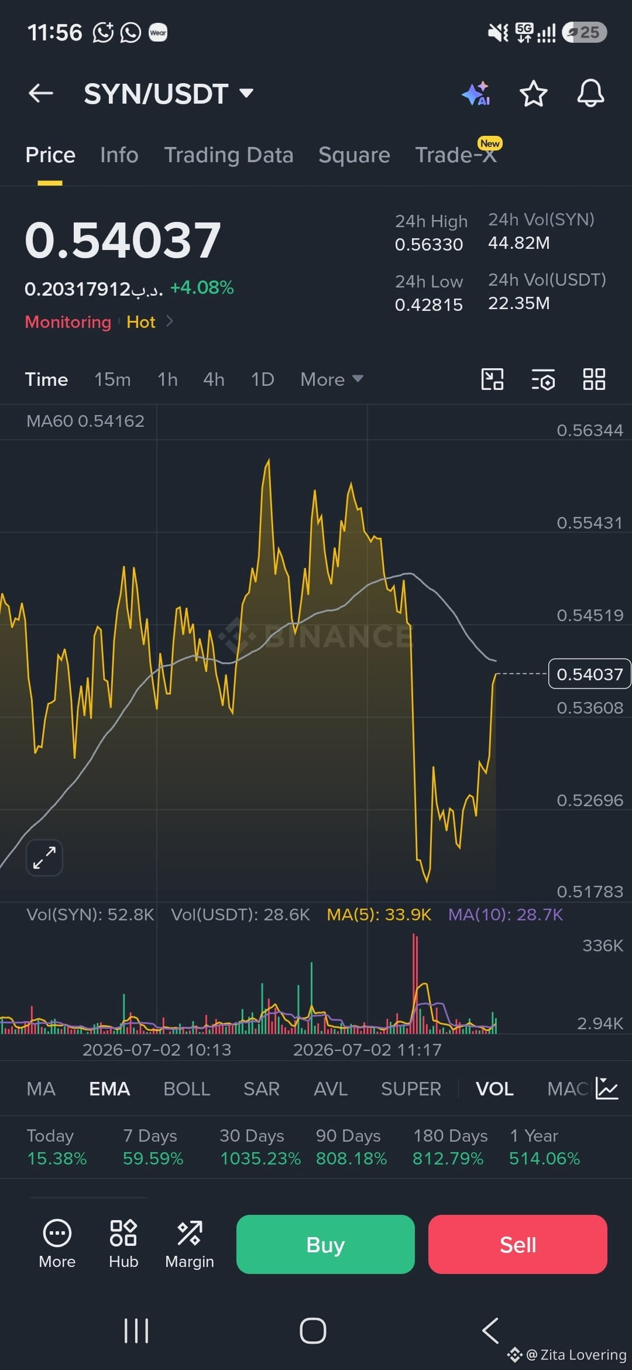Select the 1h chart interval

click(167, 379)
